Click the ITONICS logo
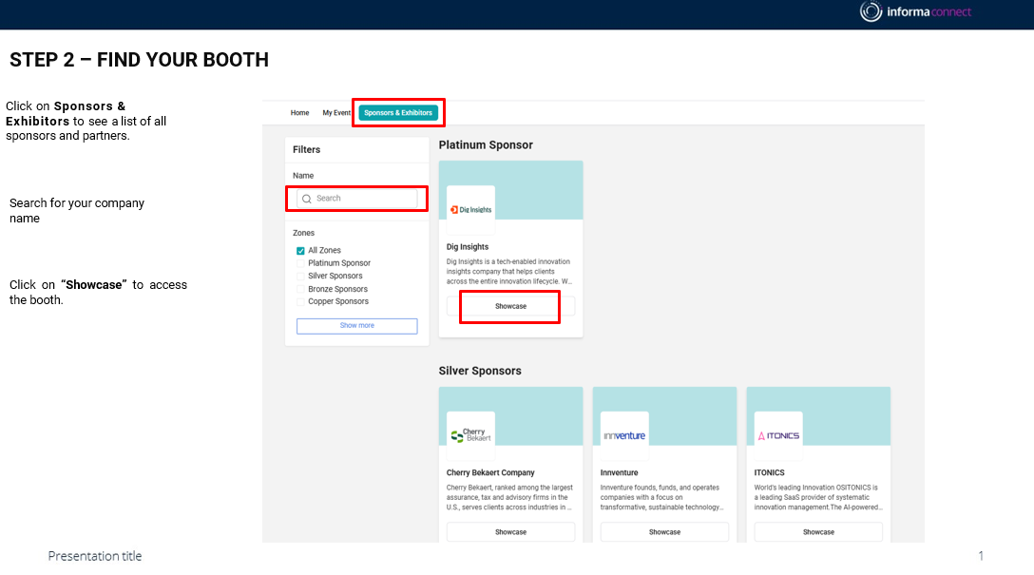This screenshot has width=1034, height=575. pyautogui.click(x=778, y=435)
